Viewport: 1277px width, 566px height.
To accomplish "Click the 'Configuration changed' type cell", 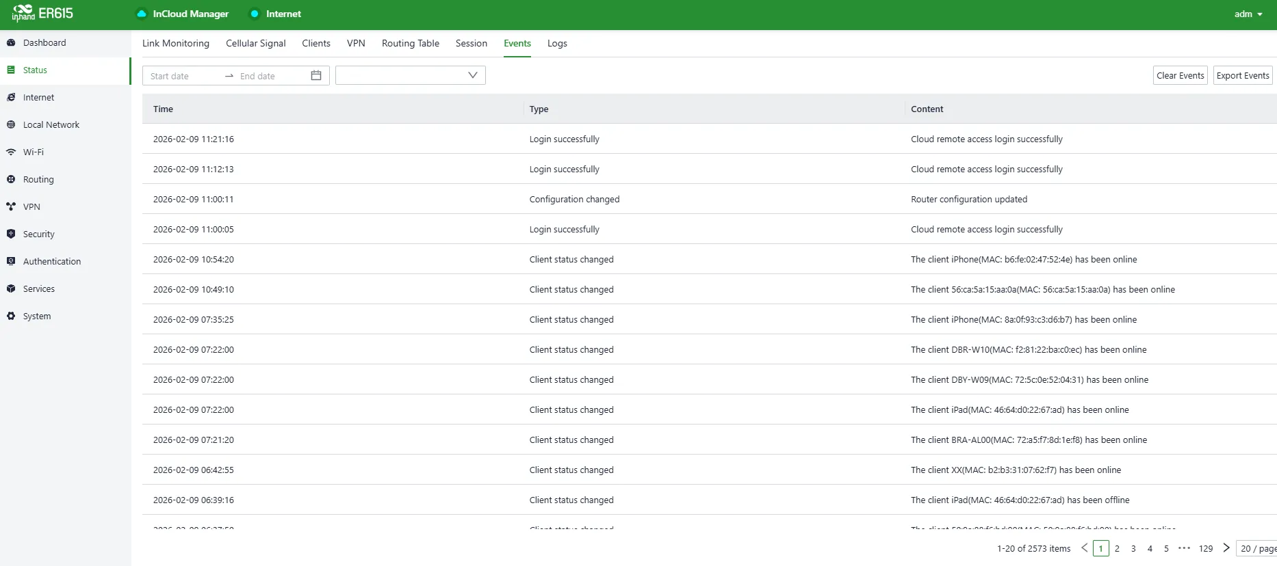I will click(574, 199).
